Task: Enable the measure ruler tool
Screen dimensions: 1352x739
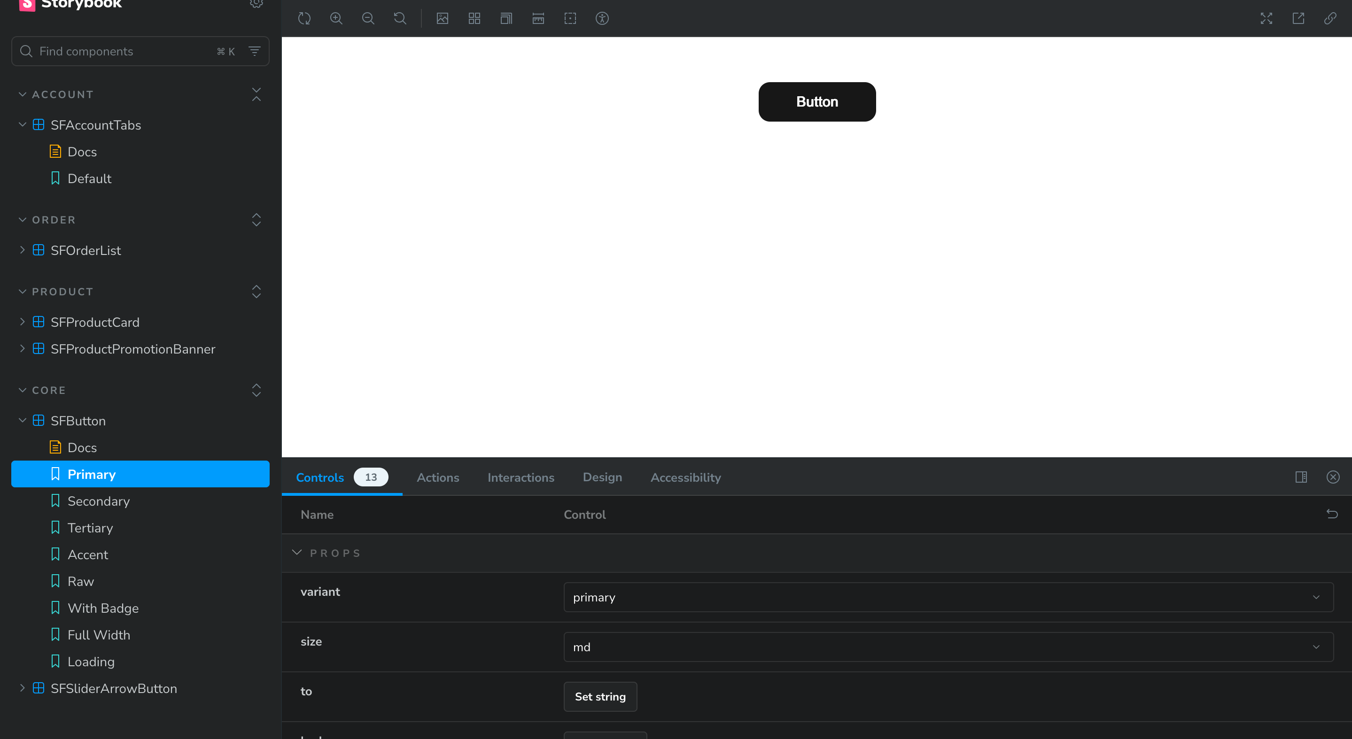Action: 538,18
